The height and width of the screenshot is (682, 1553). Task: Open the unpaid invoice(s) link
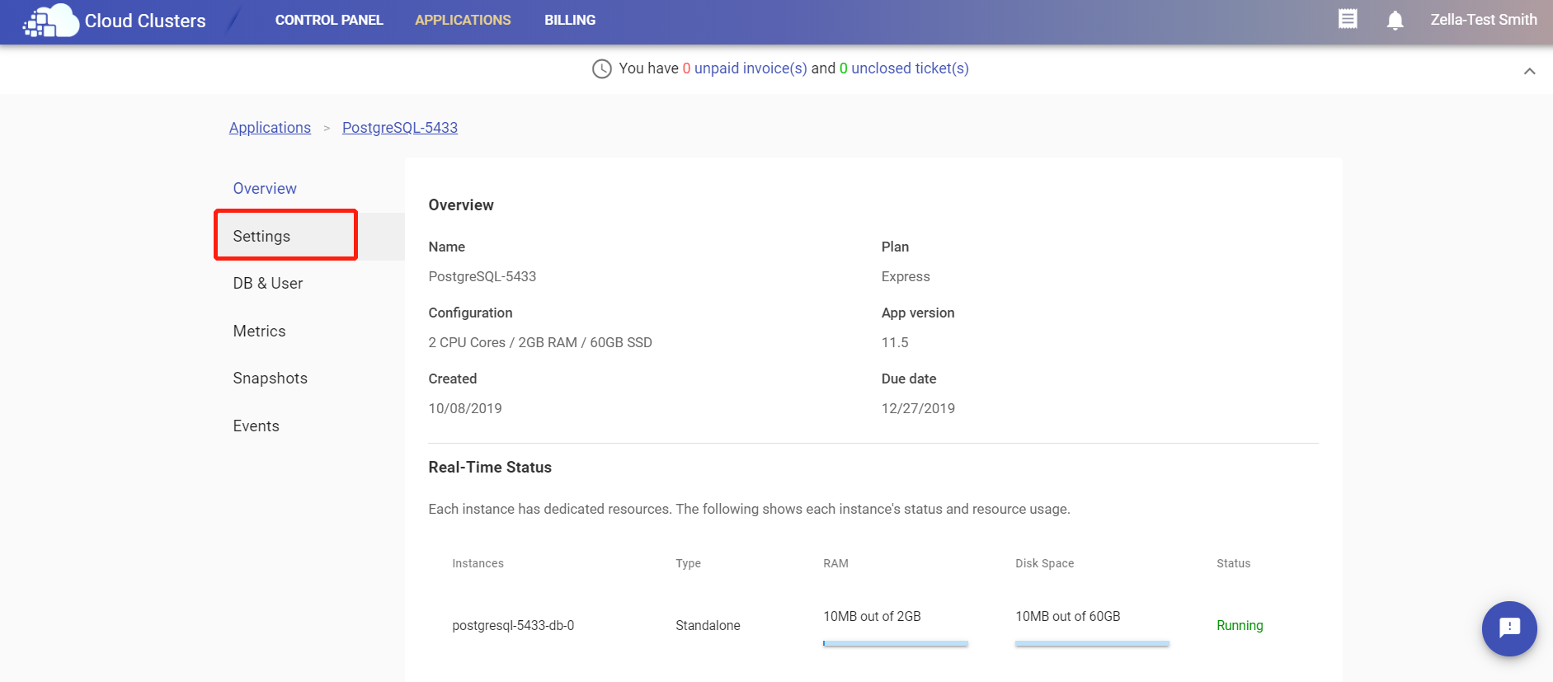(751, 68)
